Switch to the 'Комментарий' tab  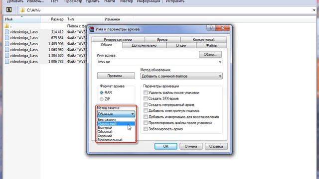[x=203, y=40]
